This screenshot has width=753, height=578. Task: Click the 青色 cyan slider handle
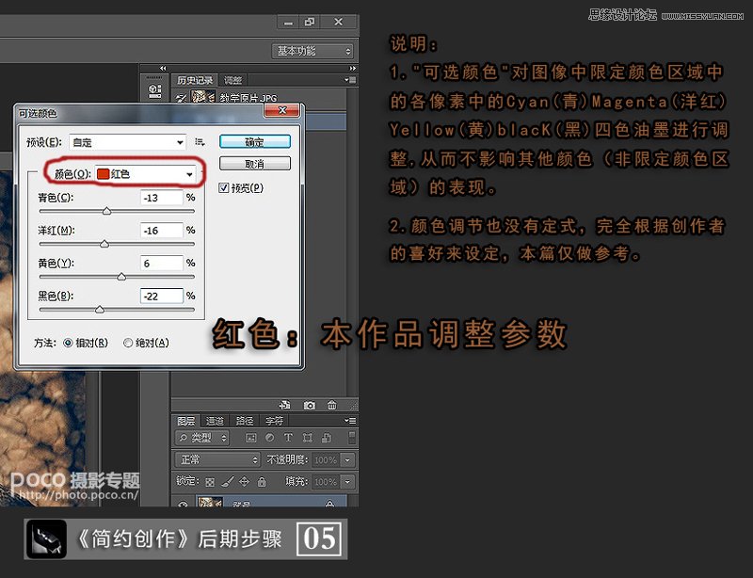107,210
